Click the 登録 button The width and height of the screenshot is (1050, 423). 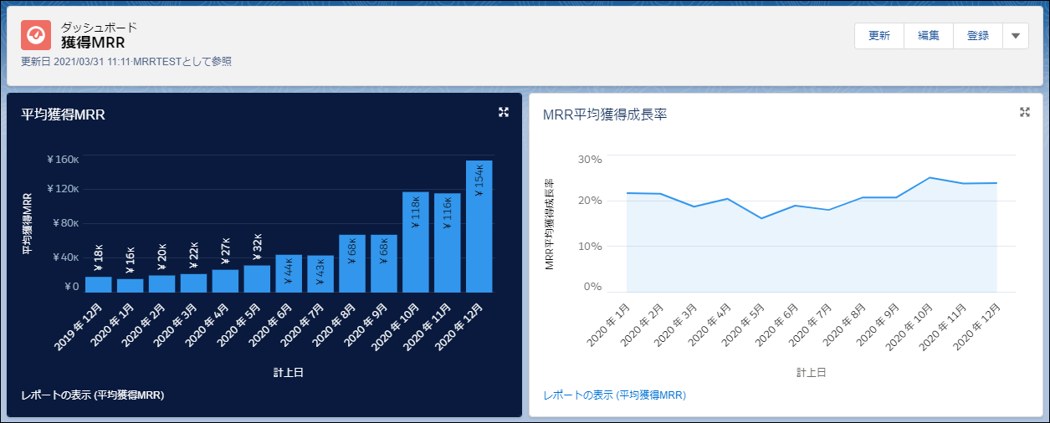tap(978, 36)
